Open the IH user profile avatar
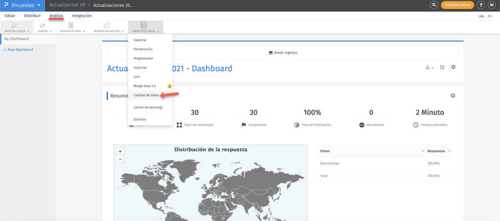The height and width of the screenshot is (221, 500). [491, 5]
